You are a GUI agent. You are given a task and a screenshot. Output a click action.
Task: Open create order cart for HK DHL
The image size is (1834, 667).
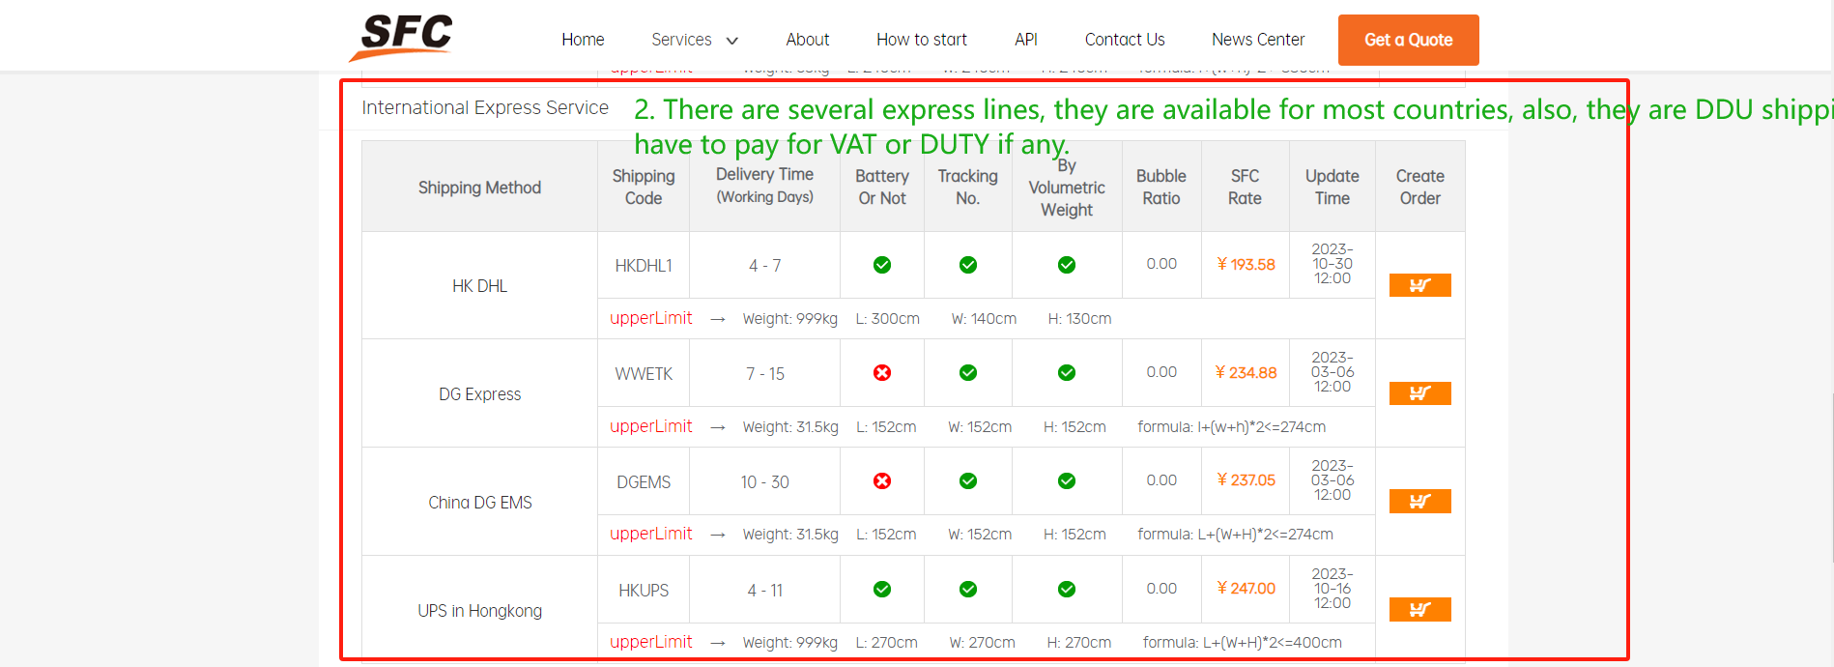(1419, 285)
